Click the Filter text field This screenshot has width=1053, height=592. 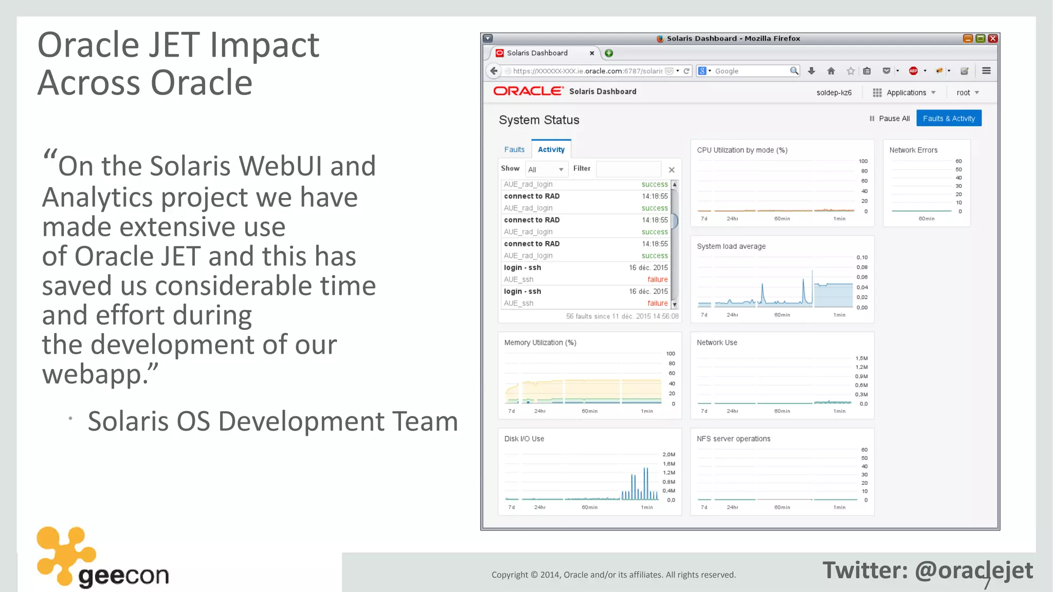click(x=628, y=169)
